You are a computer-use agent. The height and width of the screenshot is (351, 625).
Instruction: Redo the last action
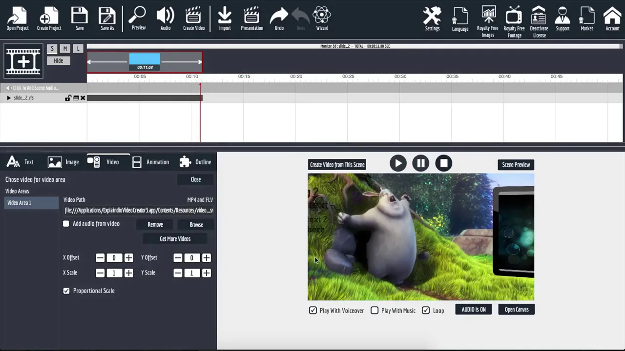pos(301,19)
